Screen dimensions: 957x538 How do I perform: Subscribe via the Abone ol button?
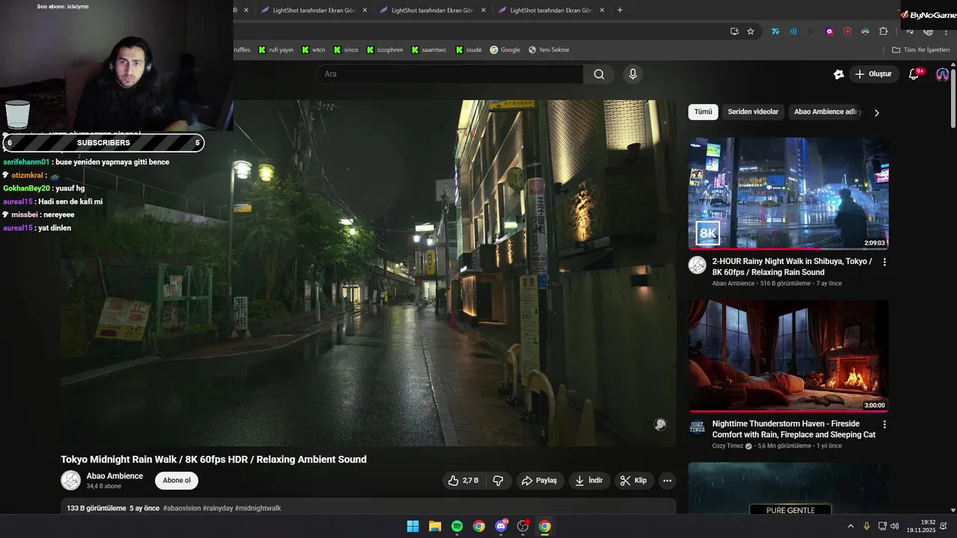tap(176, 480)
